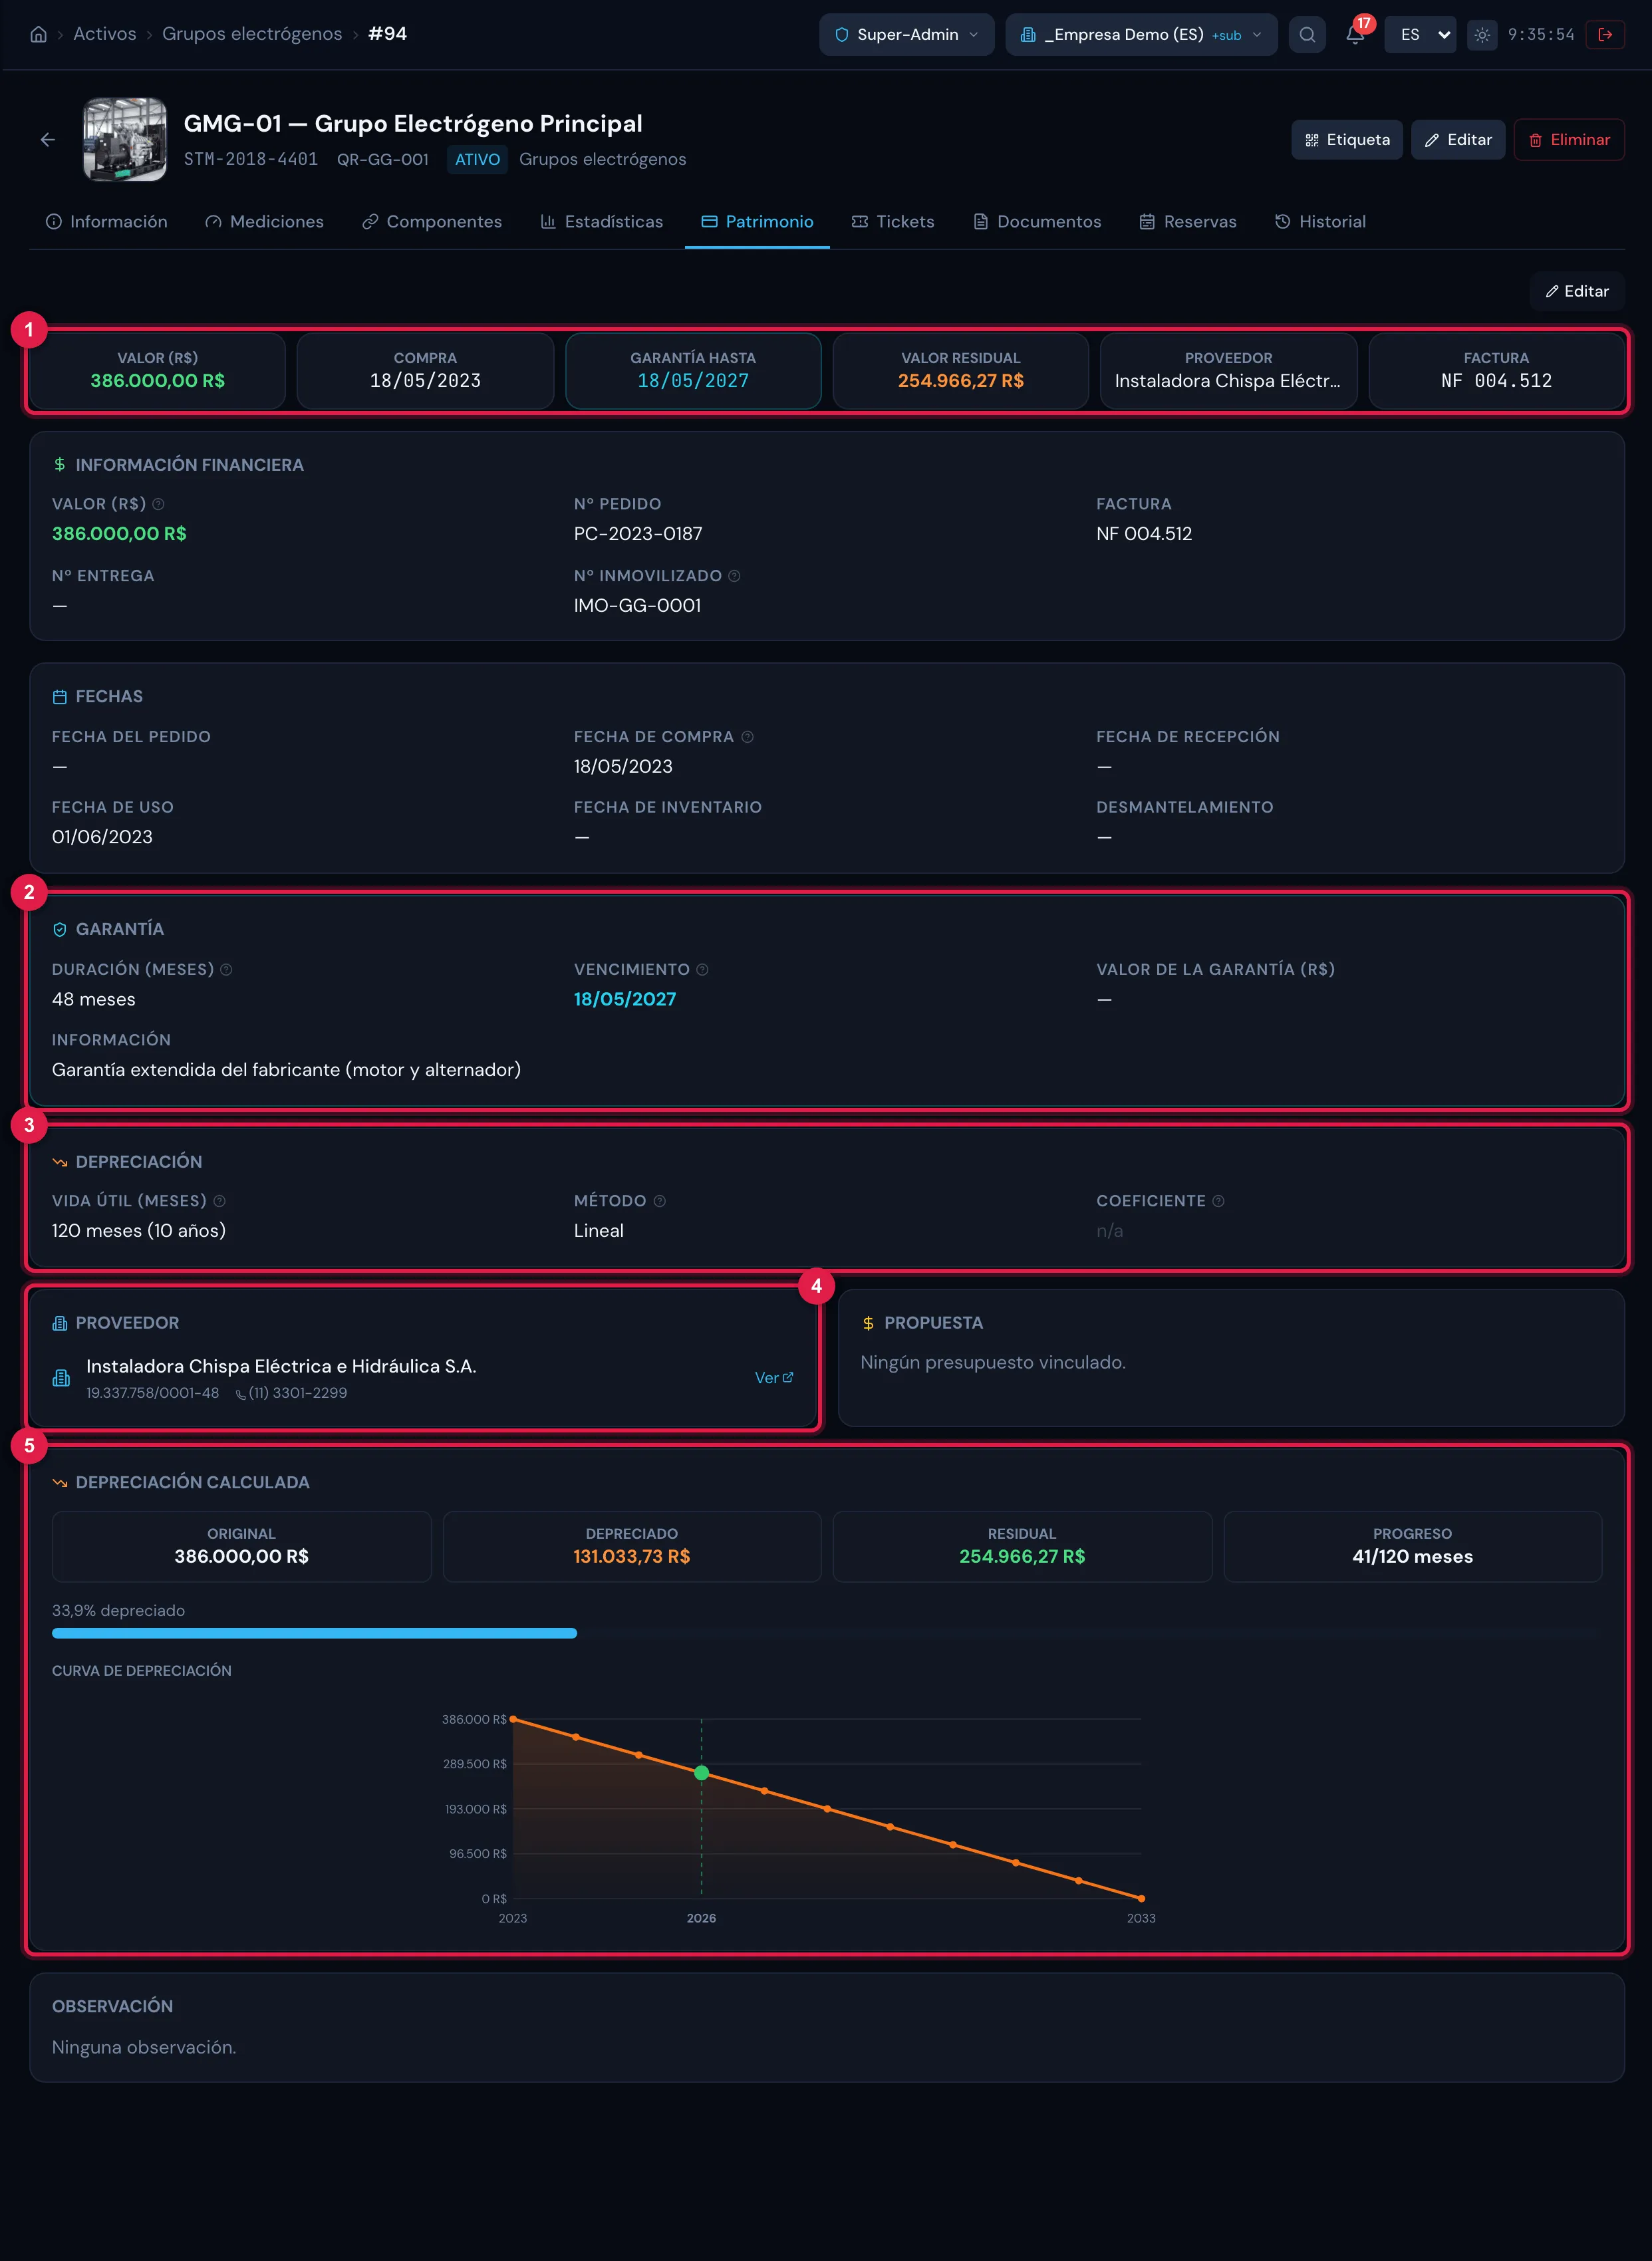
Task: Click the home icon in breadcrumb
Action: (38, 34)
